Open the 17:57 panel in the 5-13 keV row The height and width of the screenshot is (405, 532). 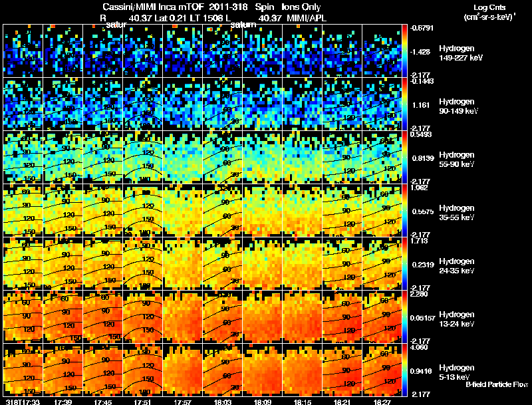182,370
